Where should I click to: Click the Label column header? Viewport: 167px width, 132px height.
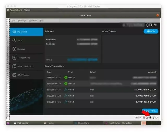[x=93, y=72]
